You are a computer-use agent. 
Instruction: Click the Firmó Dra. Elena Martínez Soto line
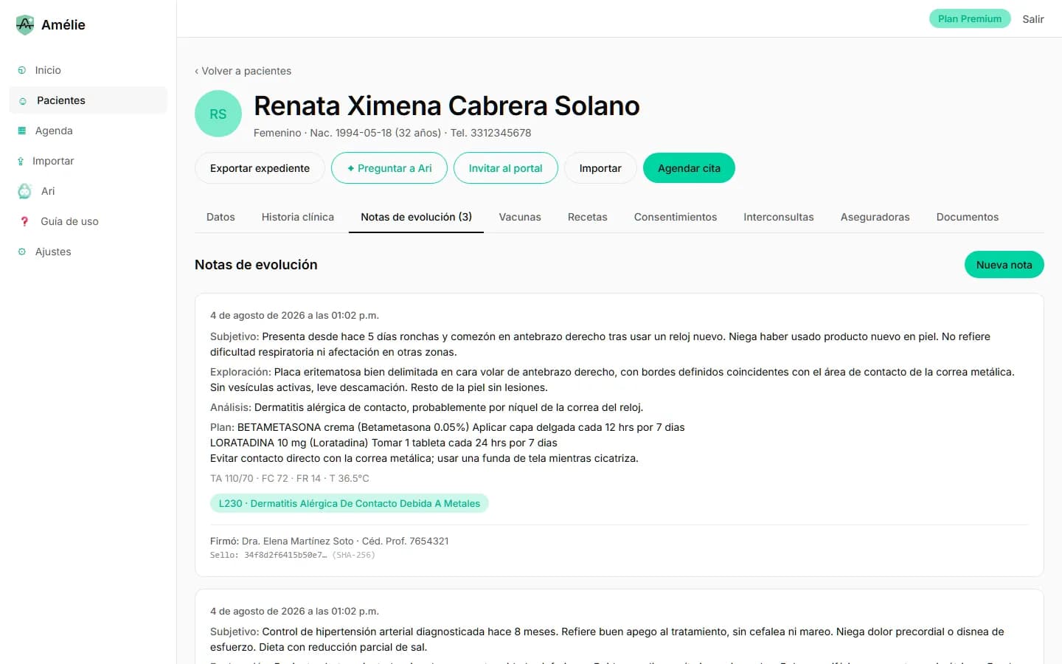click(x=330, y=541)
